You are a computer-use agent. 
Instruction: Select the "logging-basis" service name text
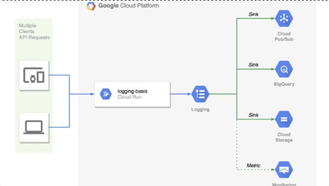pos(132,91)
